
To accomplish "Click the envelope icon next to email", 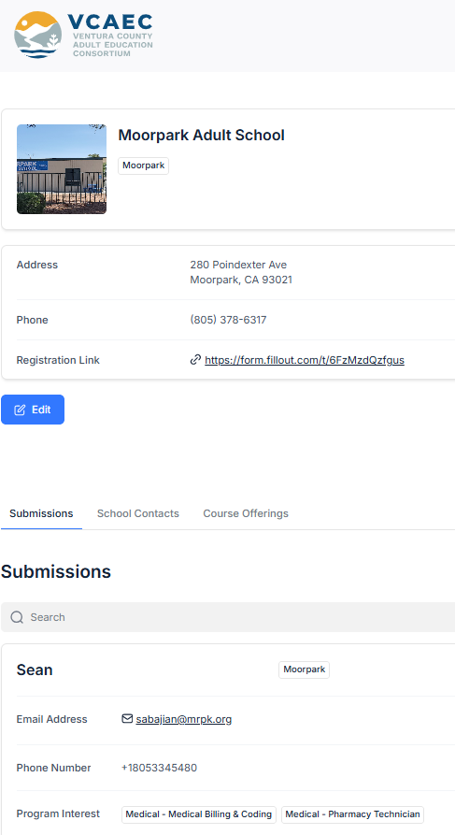I will [127, 719].
